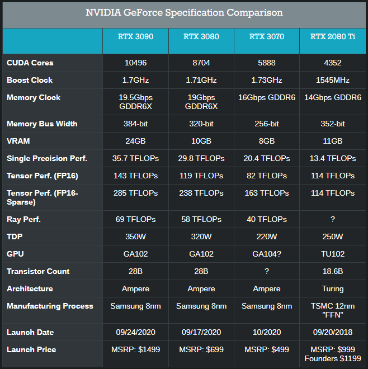Click the 250W TDP cell

click(x=333, y=236)
